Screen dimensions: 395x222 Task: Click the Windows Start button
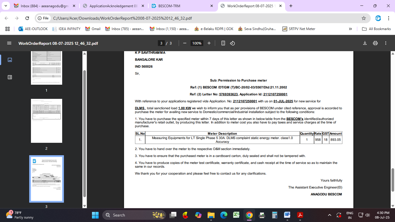click(95, 215)
